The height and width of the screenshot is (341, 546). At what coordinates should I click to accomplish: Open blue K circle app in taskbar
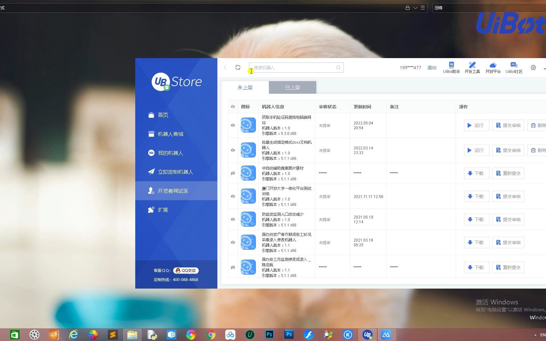tap(348, 335)
